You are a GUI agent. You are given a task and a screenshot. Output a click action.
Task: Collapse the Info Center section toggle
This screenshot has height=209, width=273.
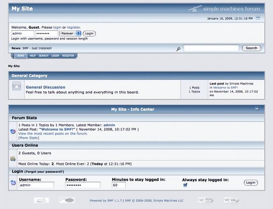point(257,108)
